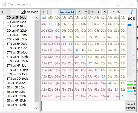The image size is (138, 113).
Task: Select SB vs EP 15bb range
Action: 16,87
